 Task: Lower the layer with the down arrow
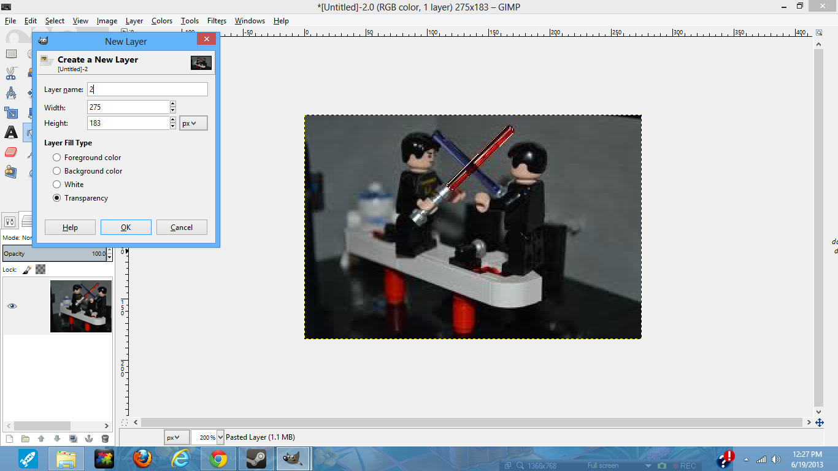point(57,438)
